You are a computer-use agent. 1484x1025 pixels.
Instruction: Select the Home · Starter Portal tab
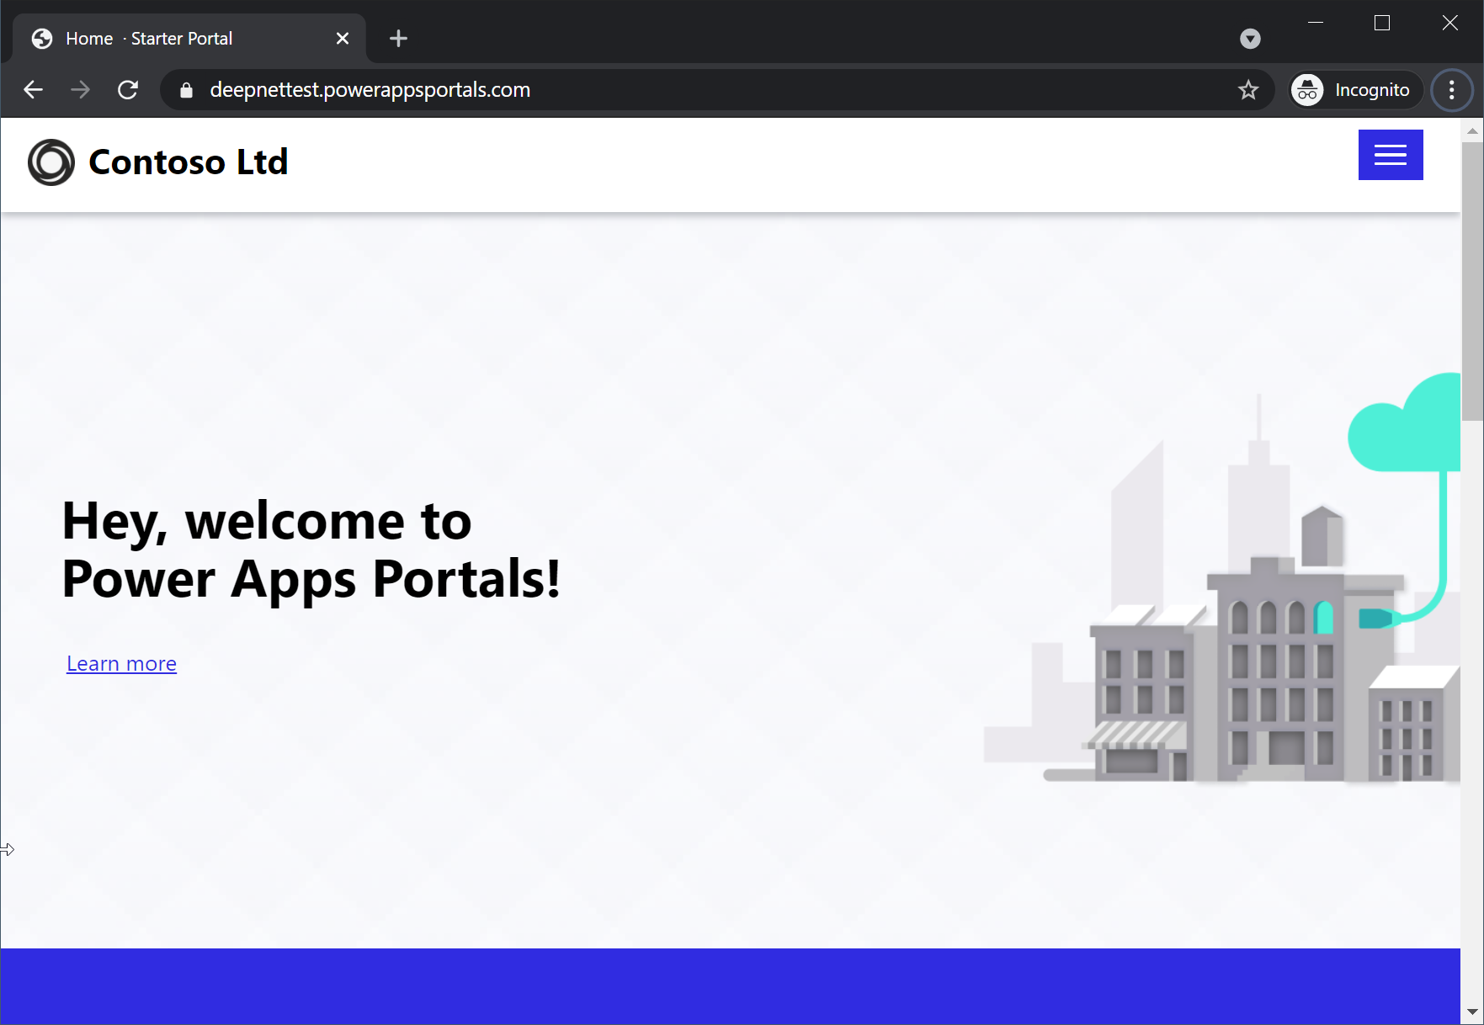[x=189, y=39]
